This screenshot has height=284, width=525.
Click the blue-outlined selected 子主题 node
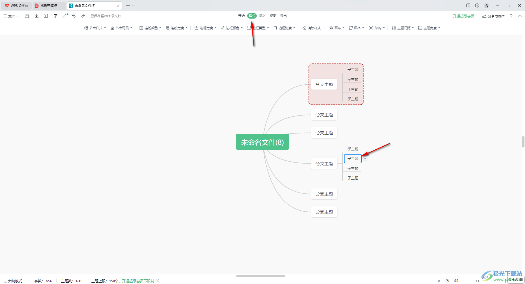coord(353,159)
